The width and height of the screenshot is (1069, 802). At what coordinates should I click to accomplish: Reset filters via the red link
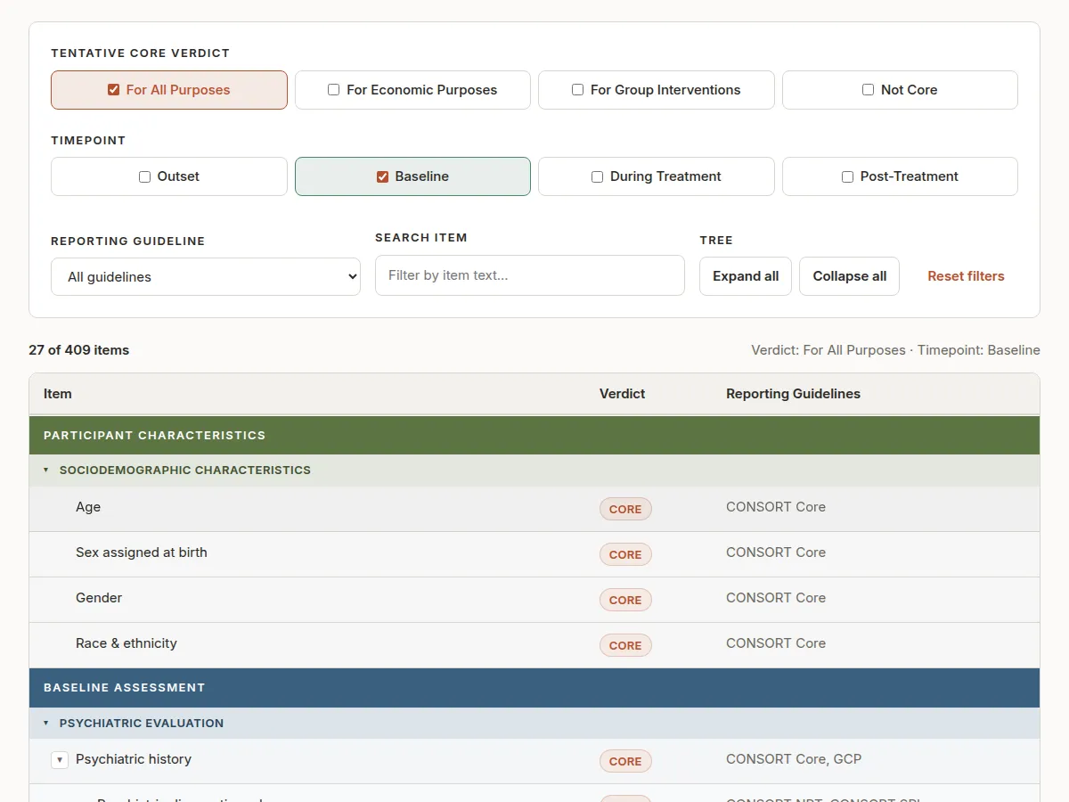[x=966, y=276]
